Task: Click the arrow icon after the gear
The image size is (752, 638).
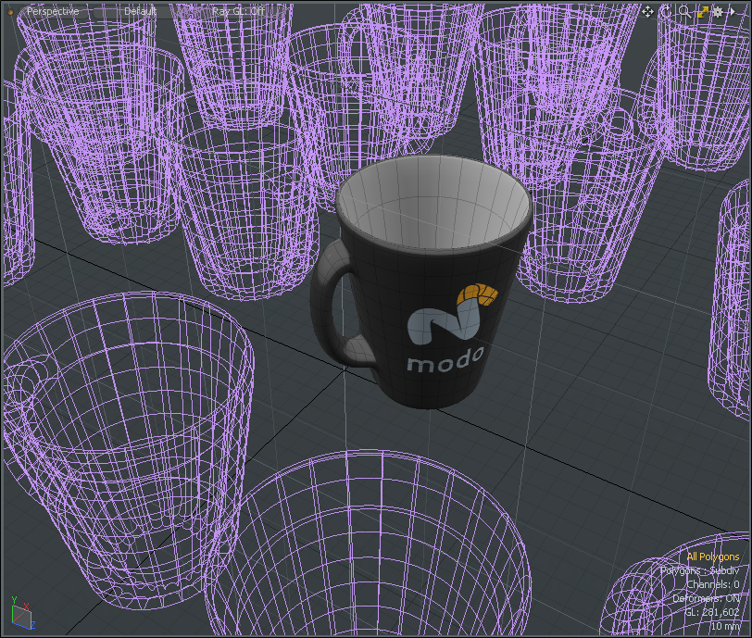Action: click(x=732, y=11)
